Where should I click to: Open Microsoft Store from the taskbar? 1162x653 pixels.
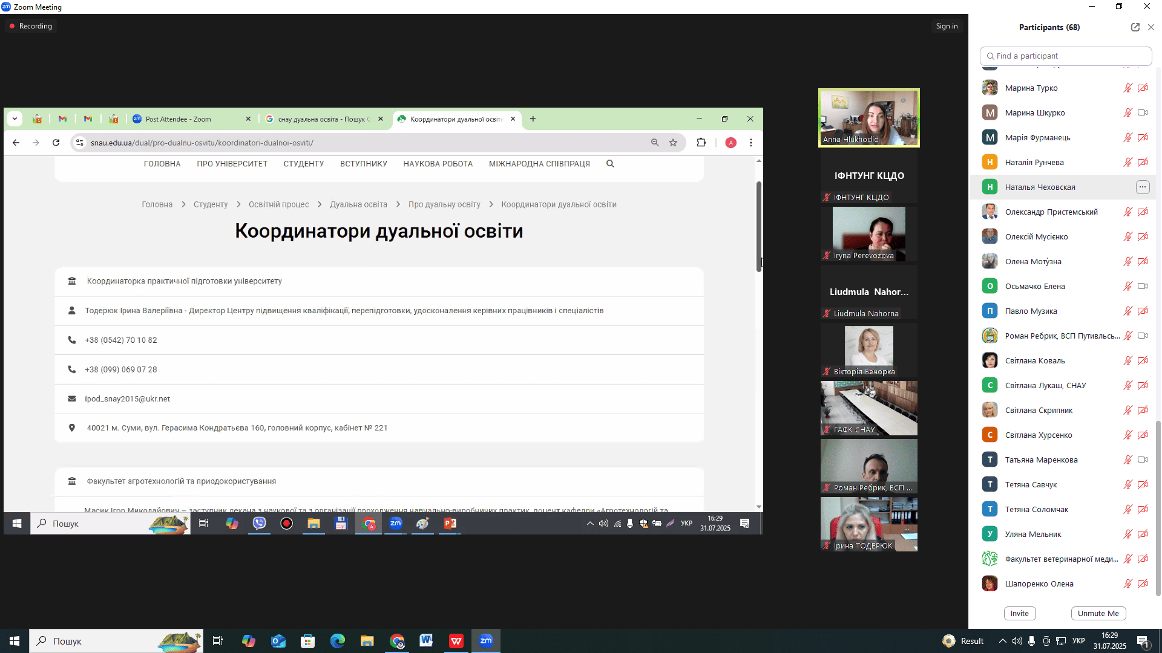click(307, 641)
